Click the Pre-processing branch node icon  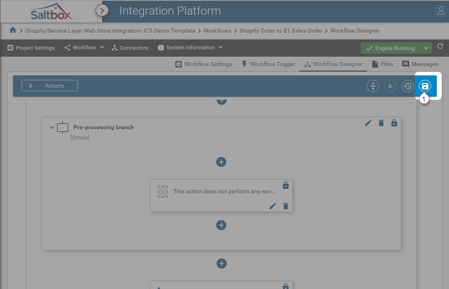click(63, 127)
